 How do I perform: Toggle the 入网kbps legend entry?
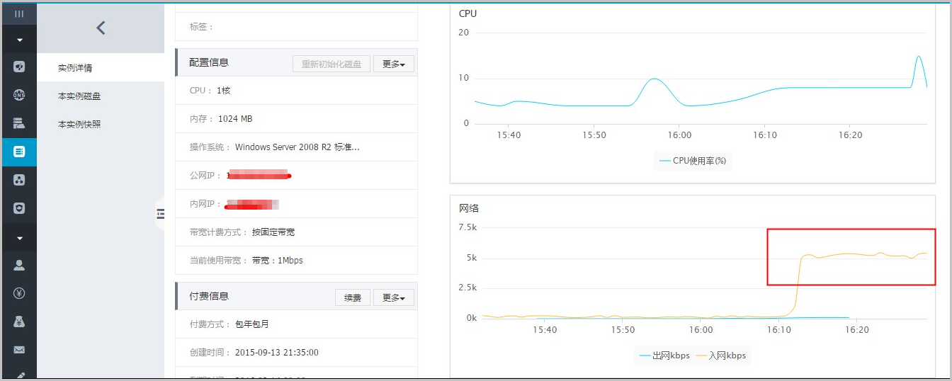[x=721, y=356]
